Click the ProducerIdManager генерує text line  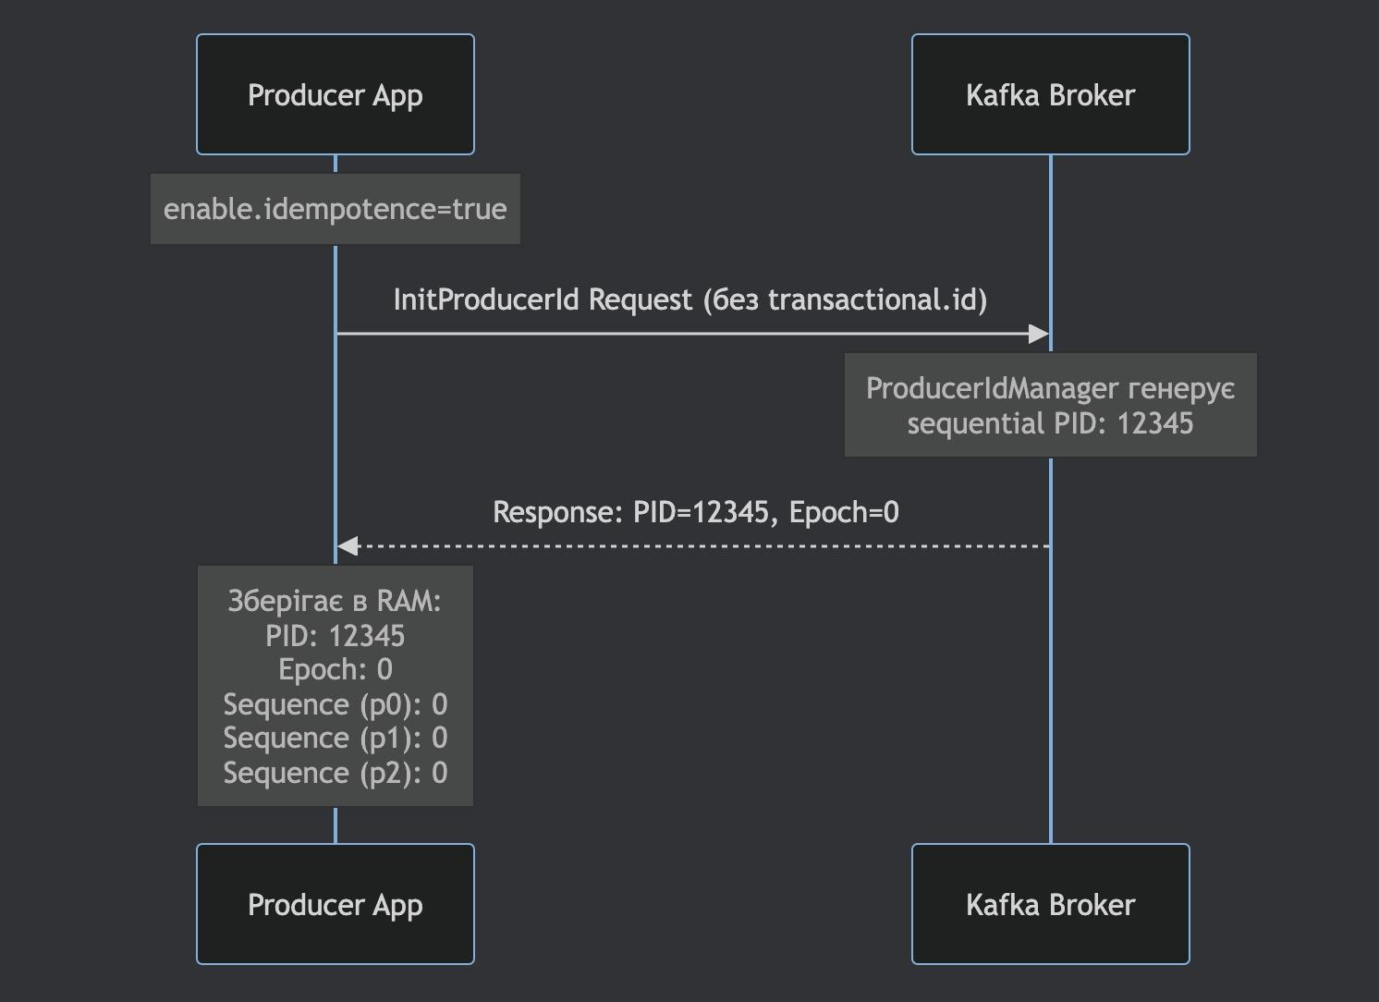click(x=1050, y=388)
